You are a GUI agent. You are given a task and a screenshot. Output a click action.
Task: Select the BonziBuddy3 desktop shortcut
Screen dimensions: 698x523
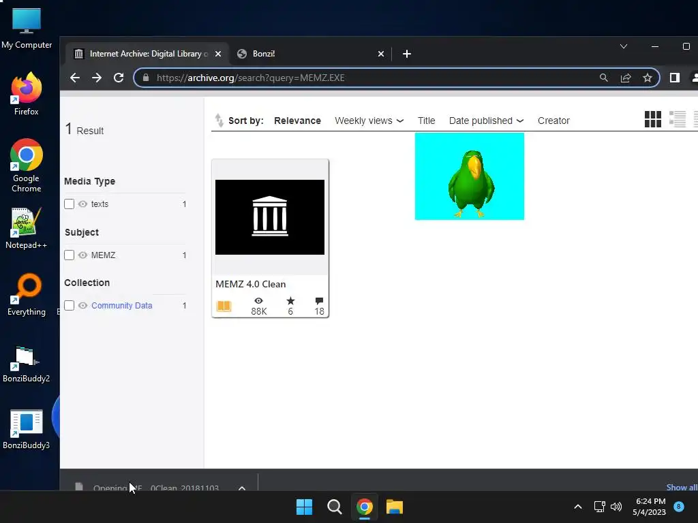27,430
